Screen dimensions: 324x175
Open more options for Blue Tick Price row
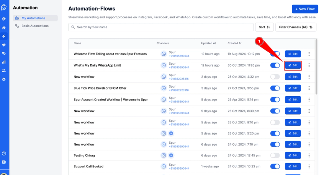click(309, 88)
